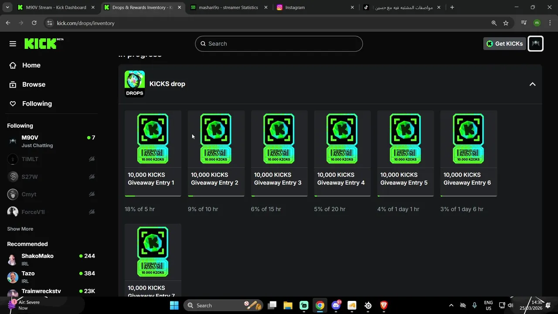Select '6% of 15 hr' progress text
Viewport: 558px width, 314px height.
tap(266, 209)
